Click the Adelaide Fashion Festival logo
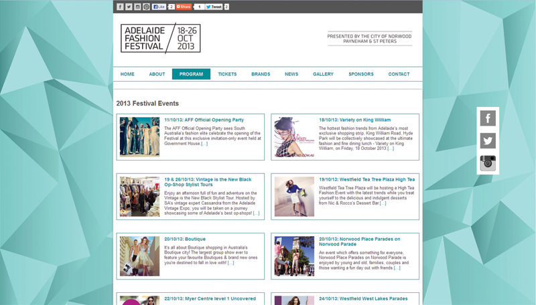 point(160,38)
